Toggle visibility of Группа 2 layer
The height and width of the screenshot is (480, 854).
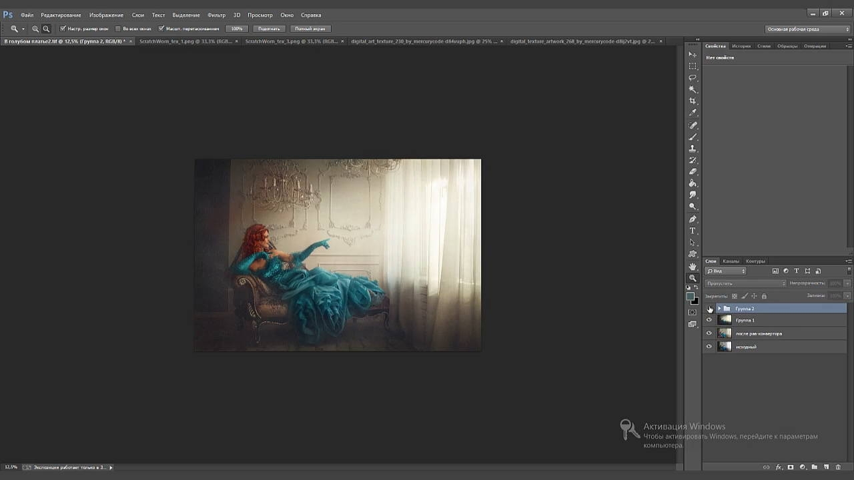pyautogui.click(x=709, y=309)
